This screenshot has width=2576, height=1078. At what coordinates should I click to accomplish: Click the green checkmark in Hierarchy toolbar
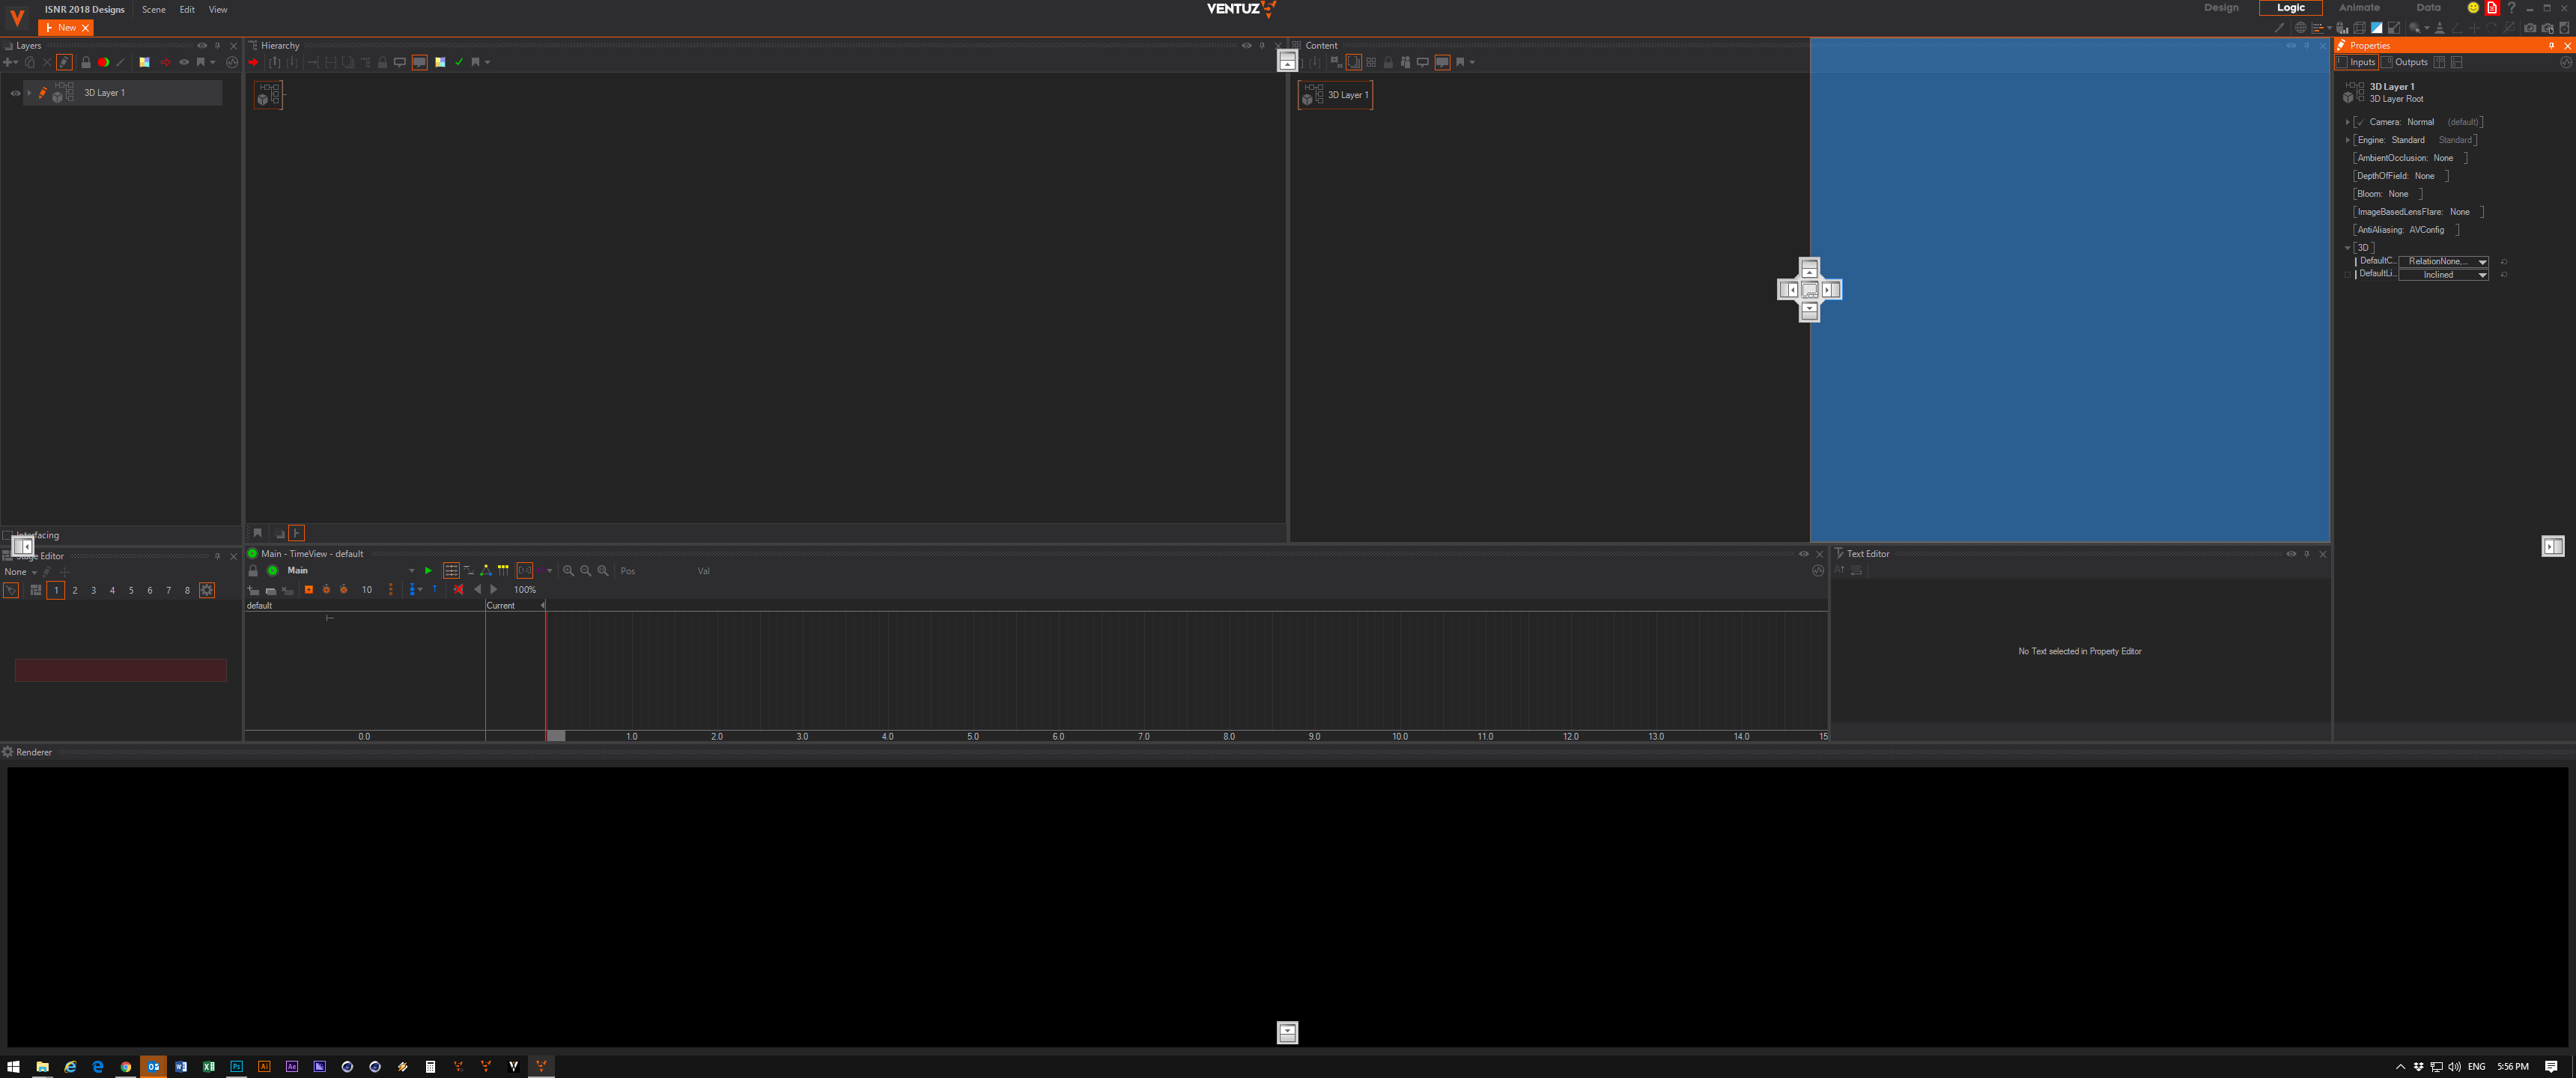coord(459,62)
